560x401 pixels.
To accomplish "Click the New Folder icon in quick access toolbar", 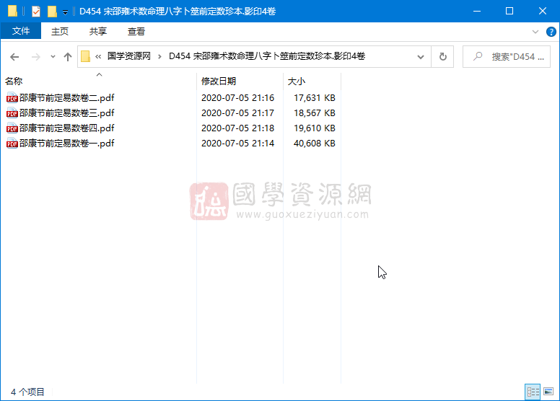I will [52, 12].
